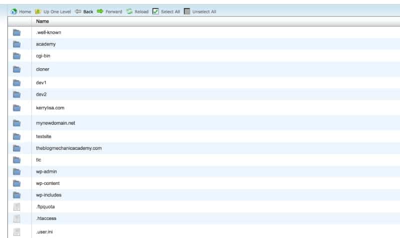Open the wp-content folder

[48, 183]
